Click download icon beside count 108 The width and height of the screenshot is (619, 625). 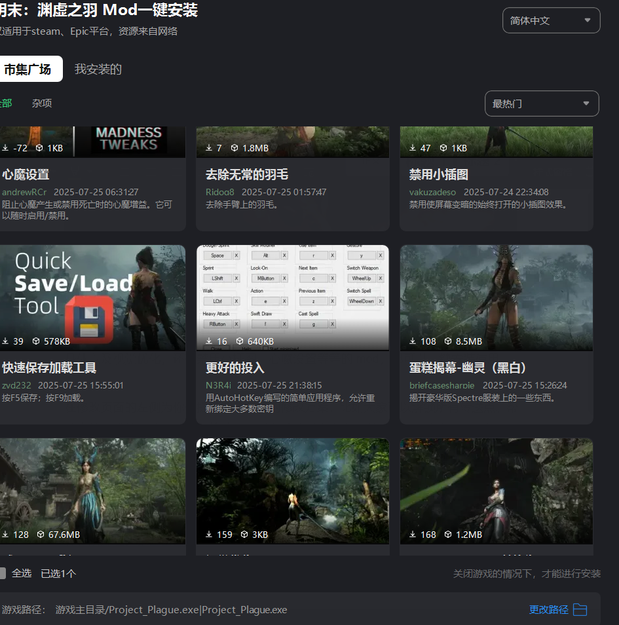(413, 341)
